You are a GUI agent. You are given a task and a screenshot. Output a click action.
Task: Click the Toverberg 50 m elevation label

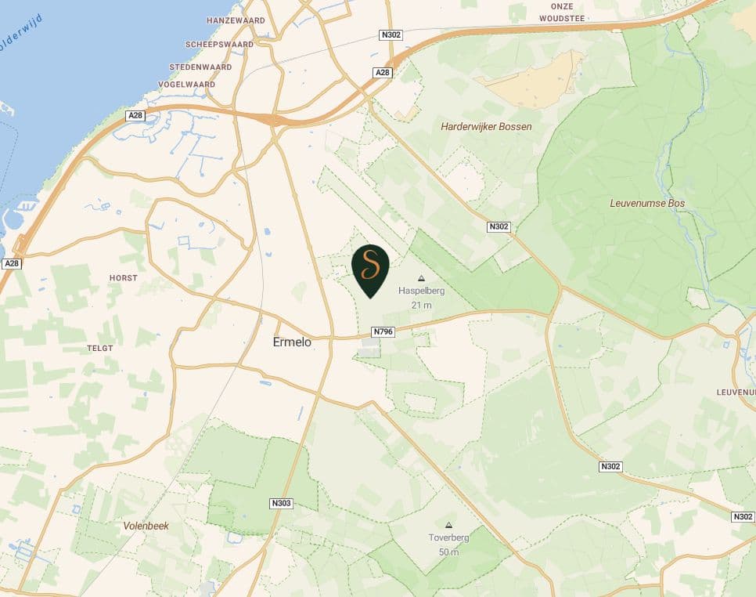pos(449,552)
